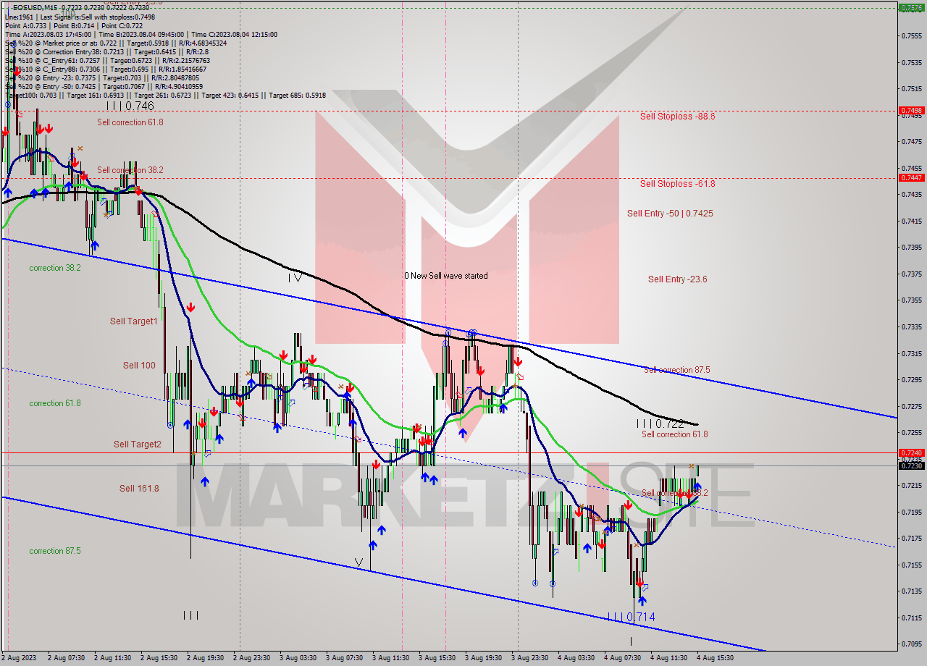This screenshot has width=927, height=666.
Task: Click the 'I I I 0.722' wave label
Action: click(660, 423)
